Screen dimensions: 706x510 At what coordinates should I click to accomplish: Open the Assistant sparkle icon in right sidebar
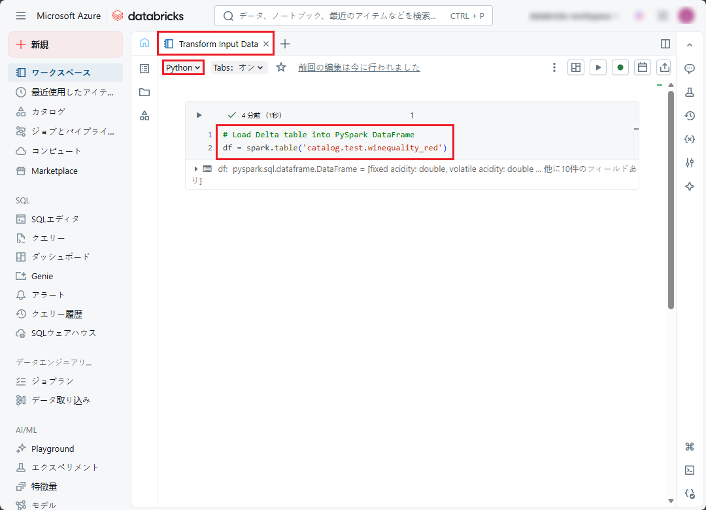pos(689,186)
